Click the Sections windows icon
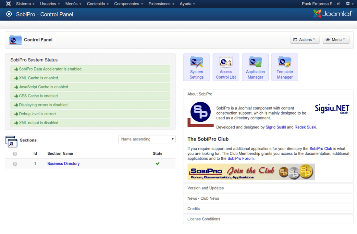Screen dimensions: 357x234 [x=11, y=141]
